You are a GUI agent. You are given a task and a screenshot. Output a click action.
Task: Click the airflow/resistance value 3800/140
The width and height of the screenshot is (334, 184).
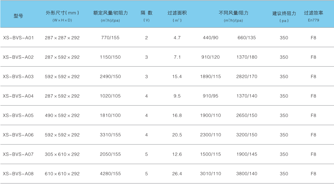coord(247,174)
